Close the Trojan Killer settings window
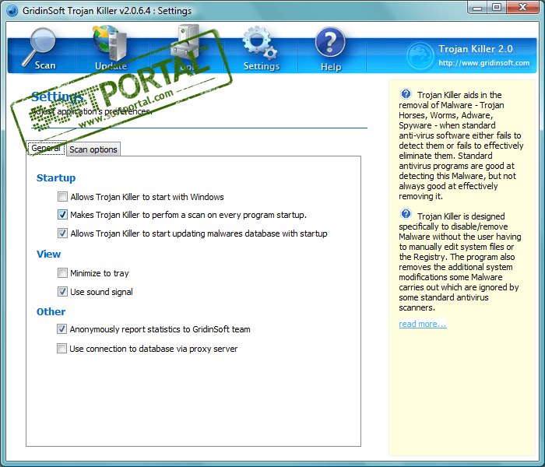Image resolution: width=545 pixels, height=467 pixels. 522,7
